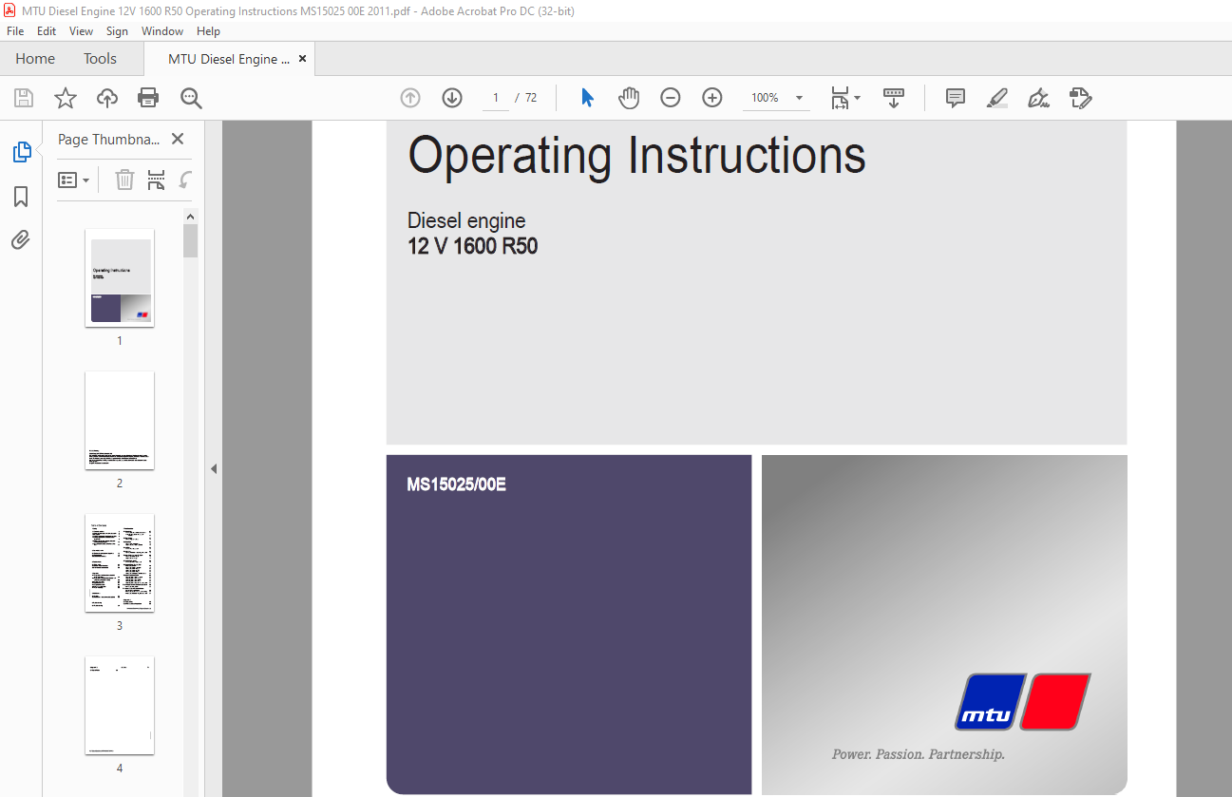Collapse the navigation pane with side arrow
Viewport: 1232px width, 797px height.
pos(214,468)
